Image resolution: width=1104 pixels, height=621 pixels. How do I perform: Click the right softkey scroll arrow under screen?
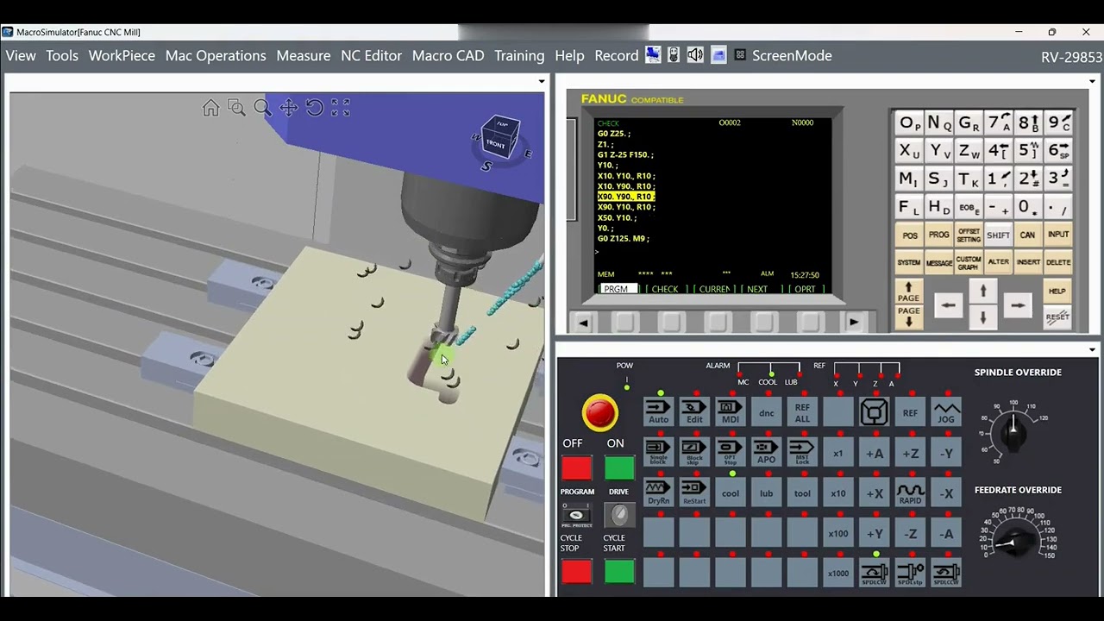[854, 323]
